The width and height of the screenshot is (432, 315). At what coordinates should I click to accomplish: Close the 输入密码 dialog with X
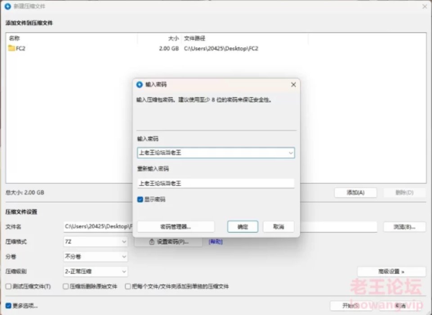293,85
